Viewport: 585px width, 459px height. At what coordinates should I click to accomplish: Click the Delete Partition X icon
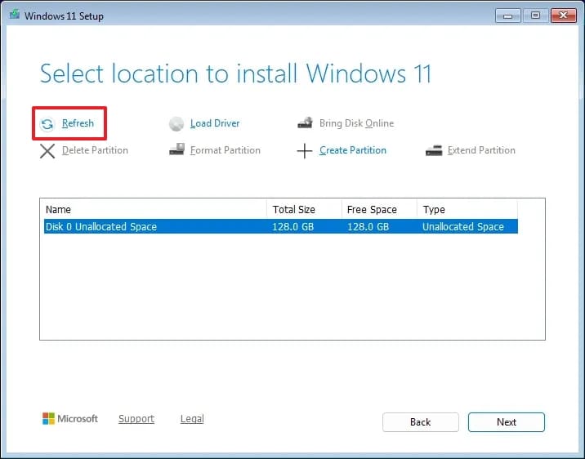point(47,151)
